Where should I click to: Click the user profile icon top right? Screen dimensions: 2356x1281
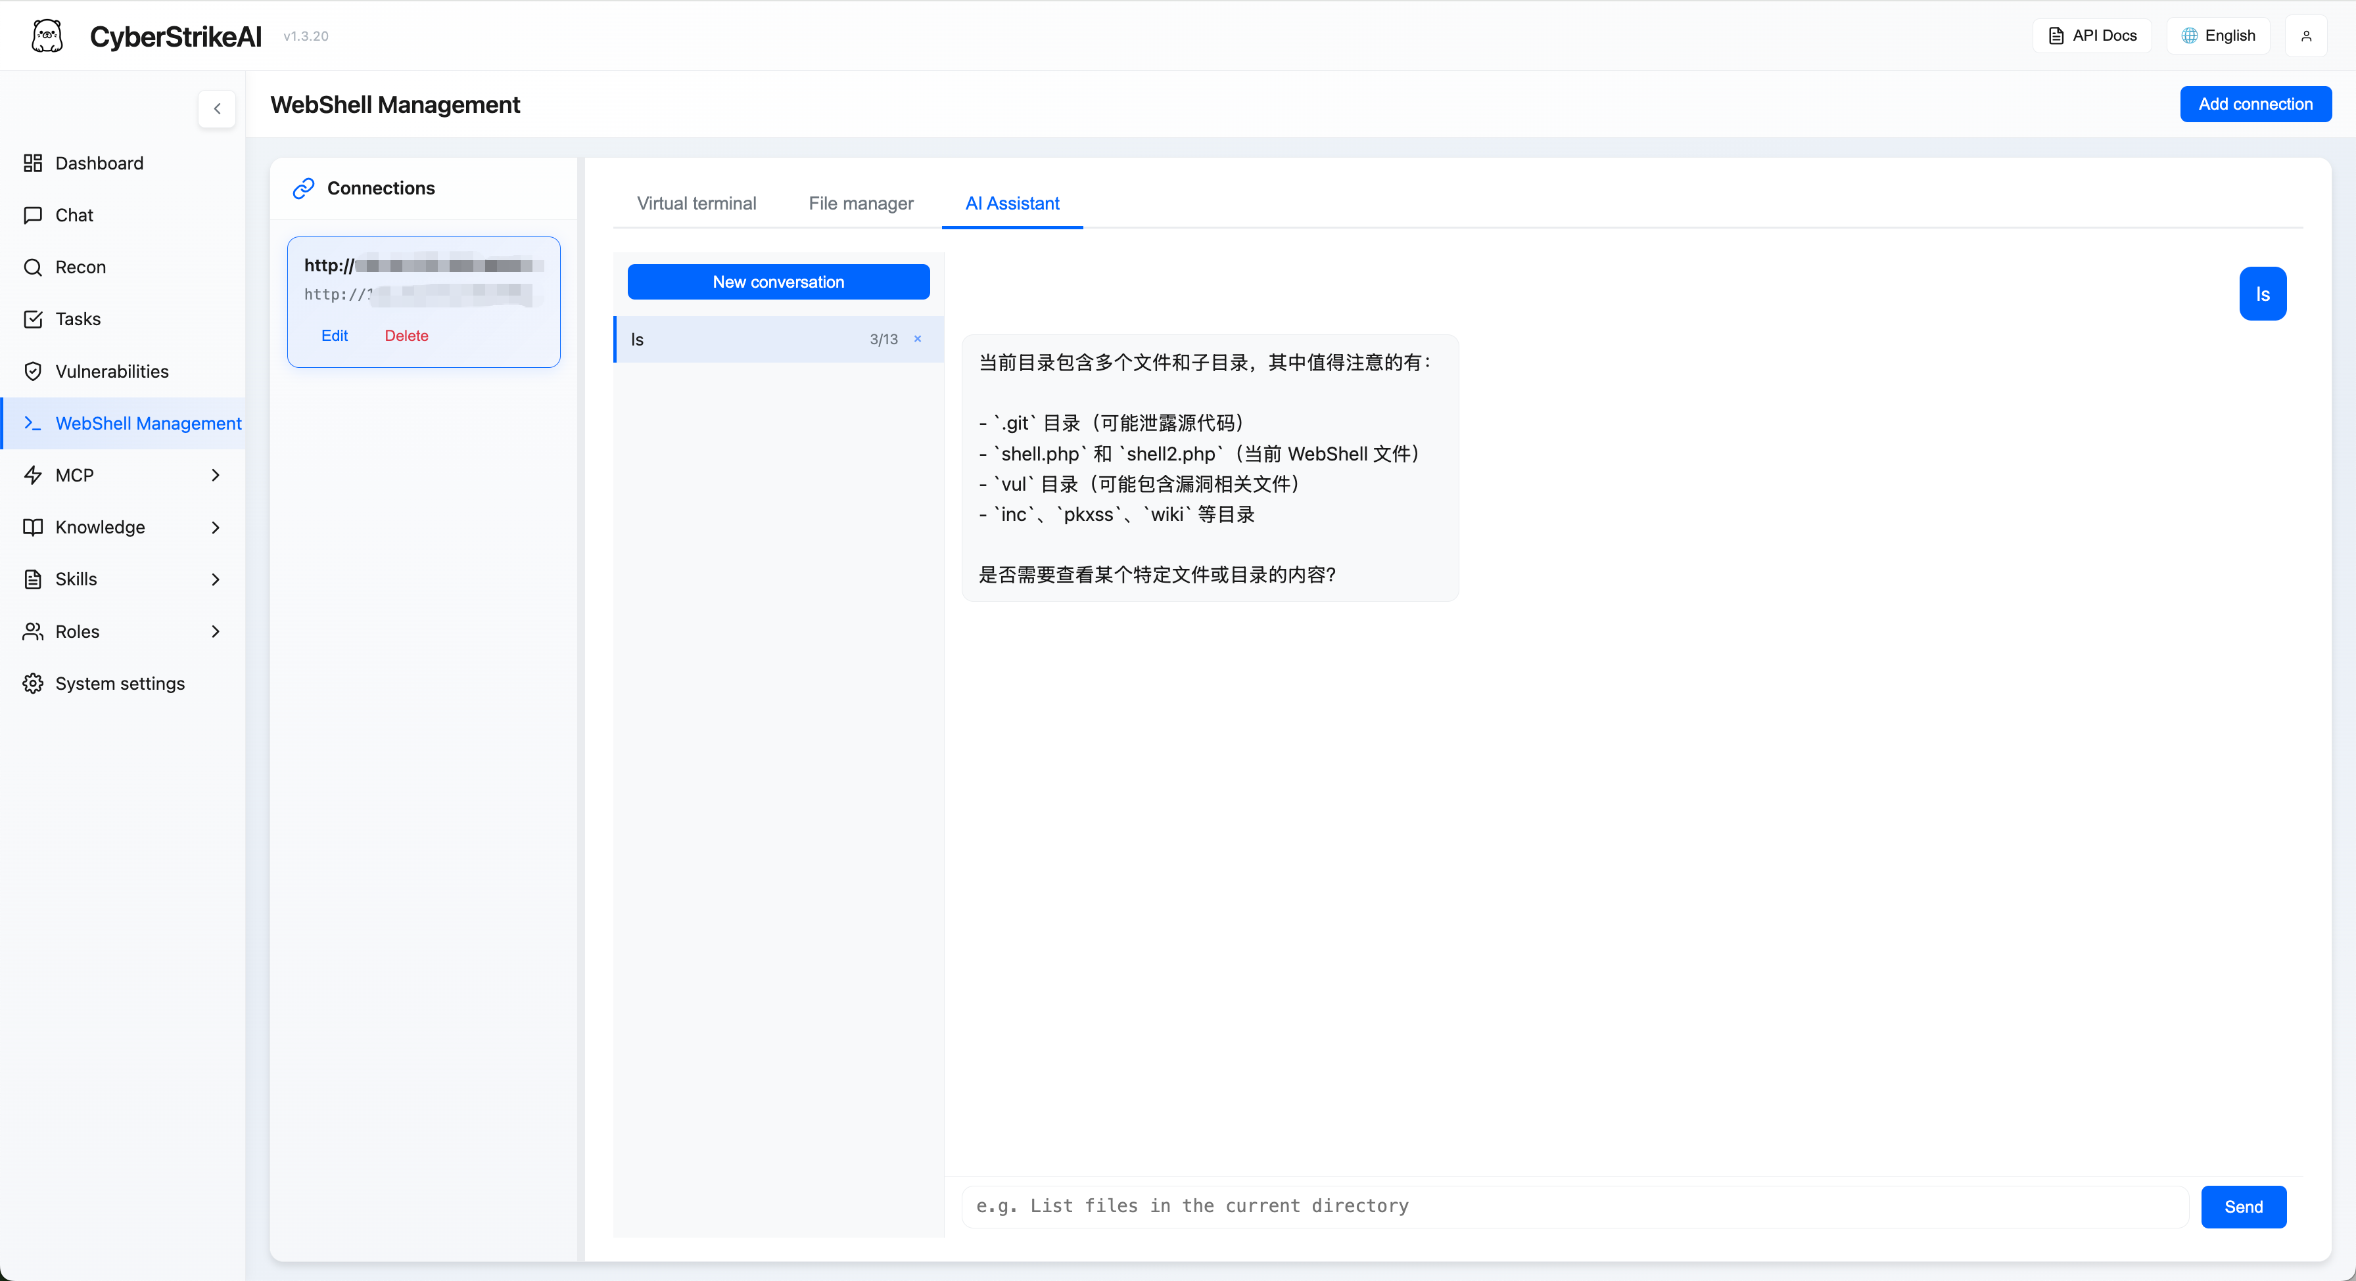coord(2307,35)
